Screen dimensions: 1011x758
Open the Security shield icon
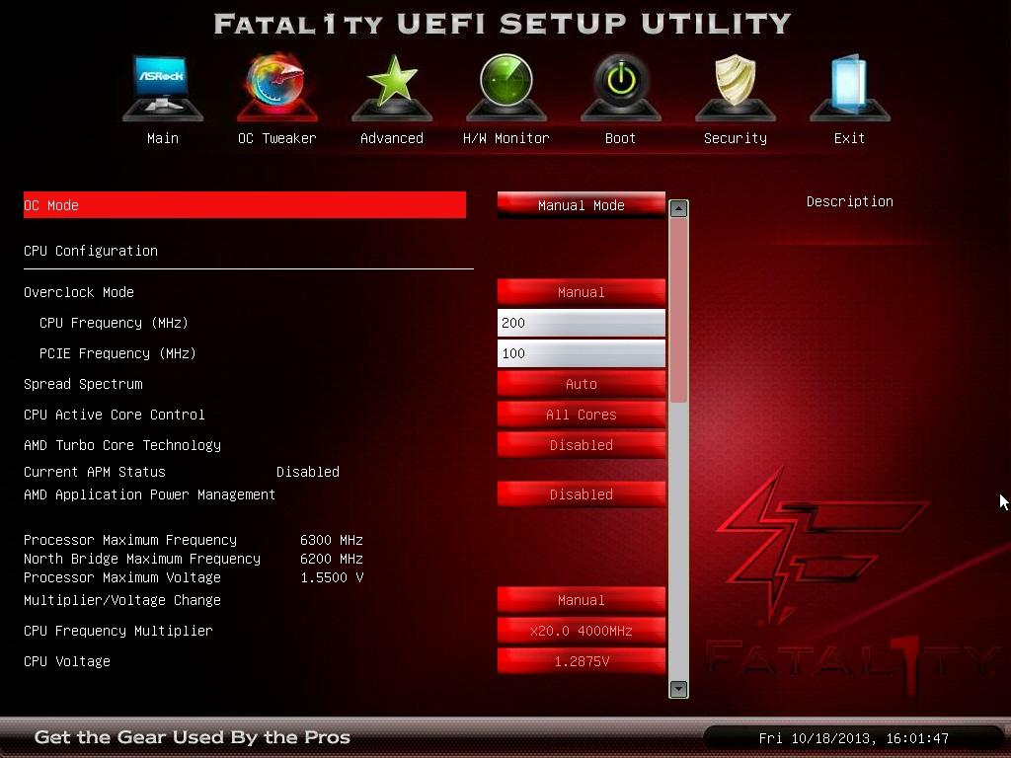point(735,88)
